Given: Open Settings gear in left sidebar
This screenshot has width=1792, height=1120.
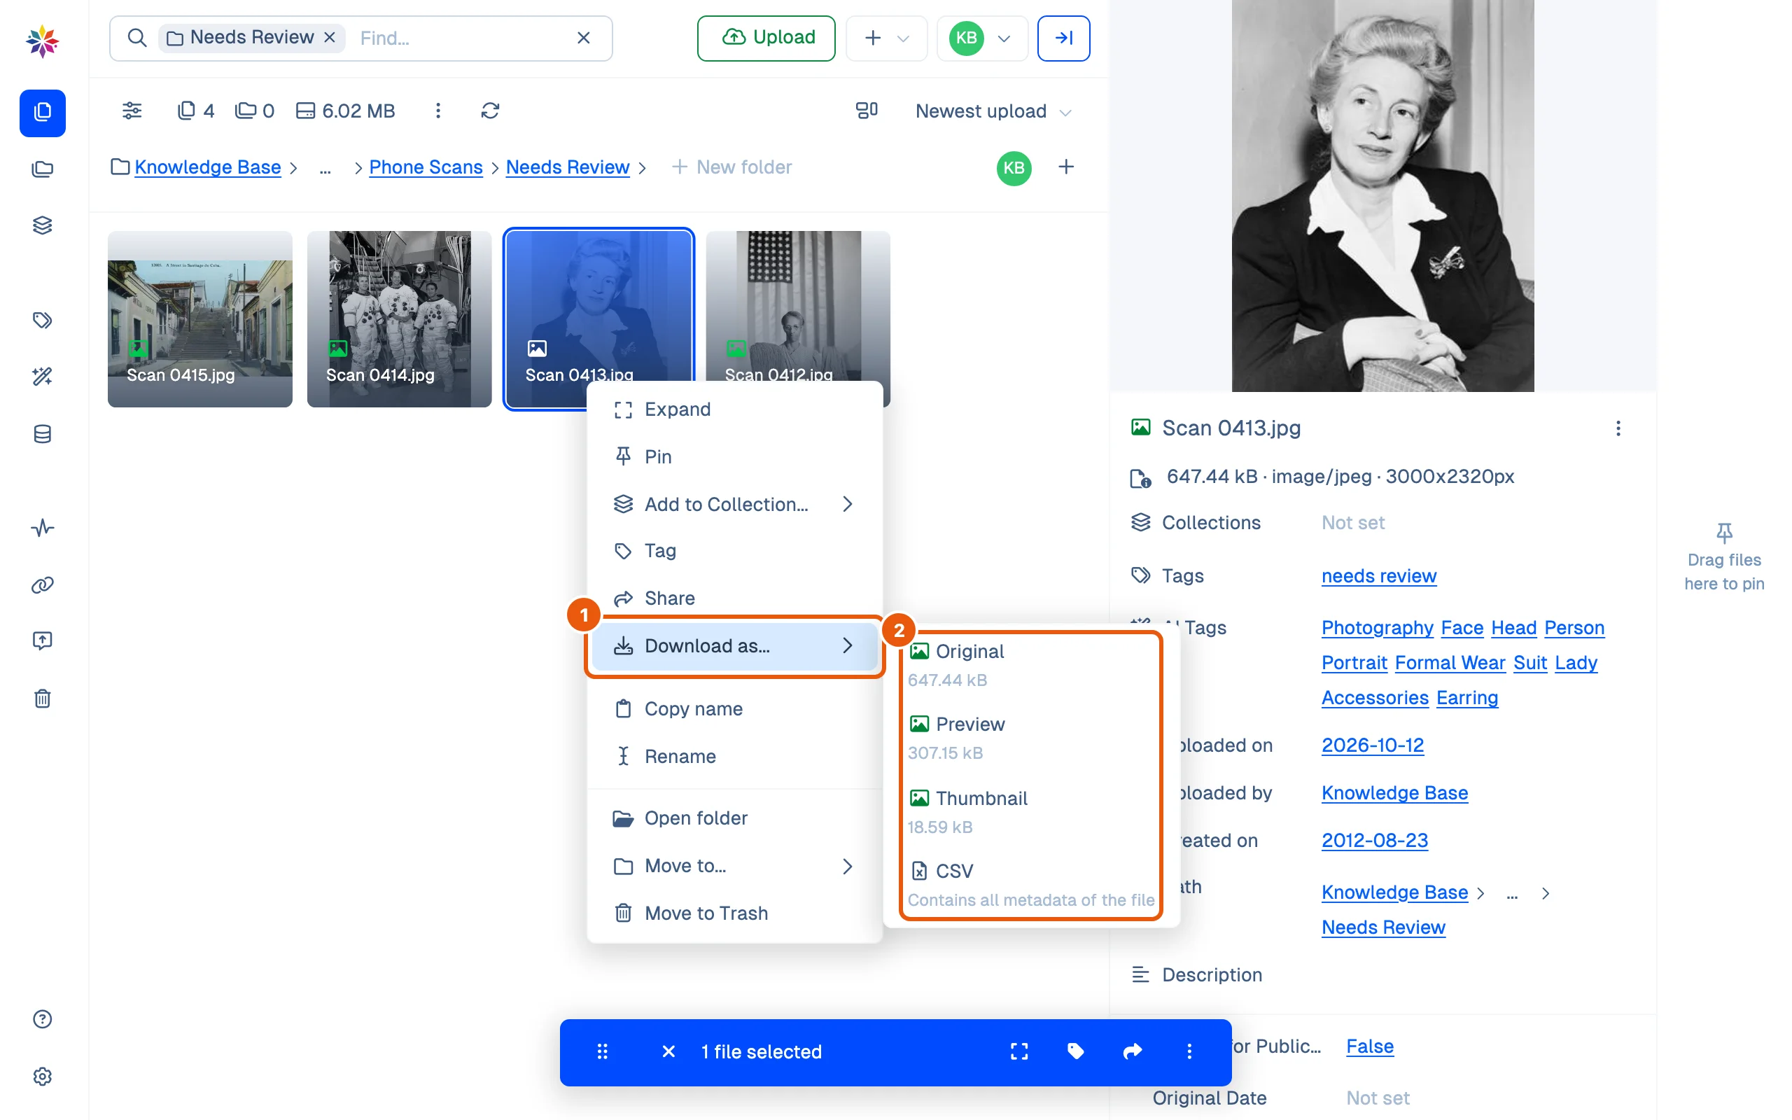Looking at the screenshot, I should click(42, 1076).
